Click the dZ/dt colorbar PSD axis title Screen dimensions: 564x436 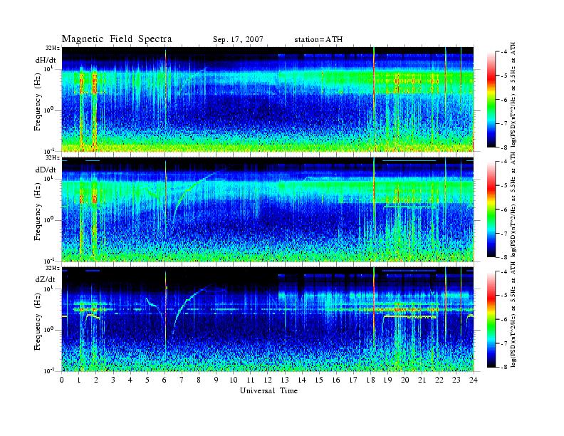(513, 315)
